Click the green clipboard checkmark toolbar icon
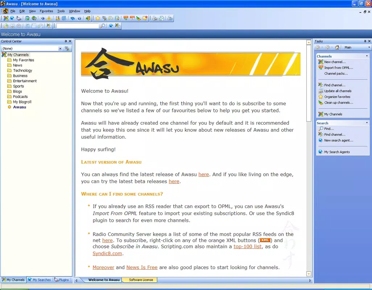 pyautogui.click(x=28, y=18)
